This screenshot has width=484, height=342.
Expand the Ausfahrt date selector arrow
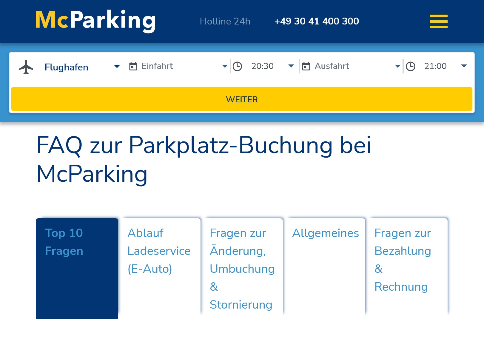[398, 67]
